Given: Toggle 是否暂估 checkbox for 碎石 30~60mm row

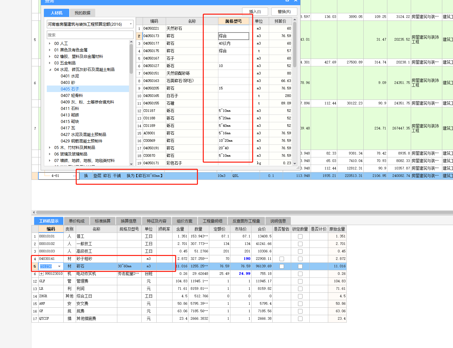Looking at the screenshot, I should [x=282, y=266].
